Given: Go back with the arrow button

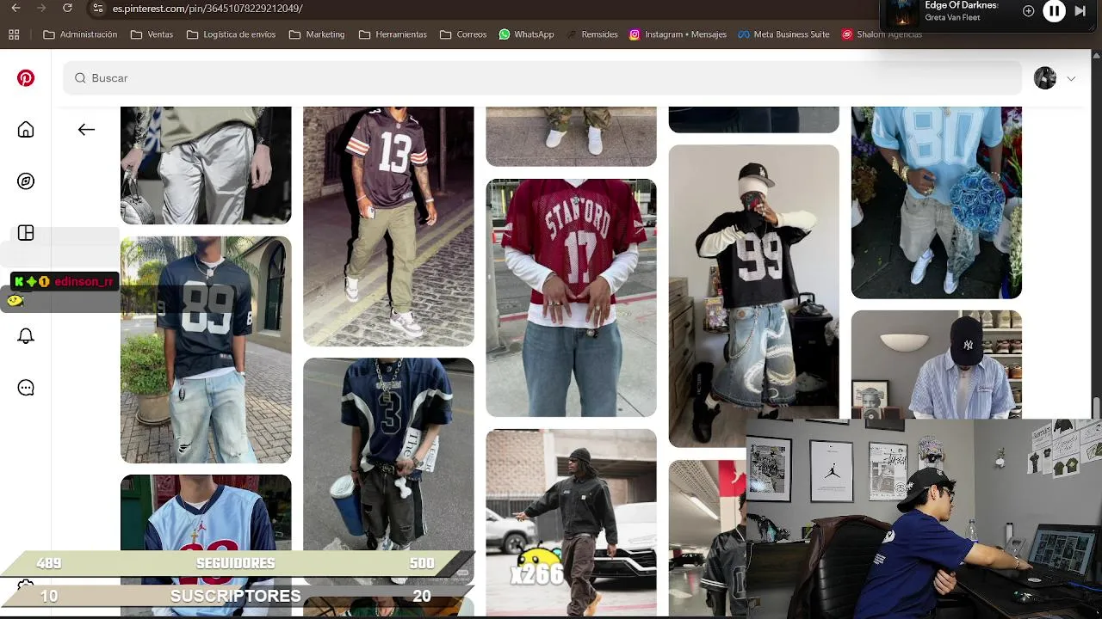Looking at the screenshot, I should click(86, 130).
